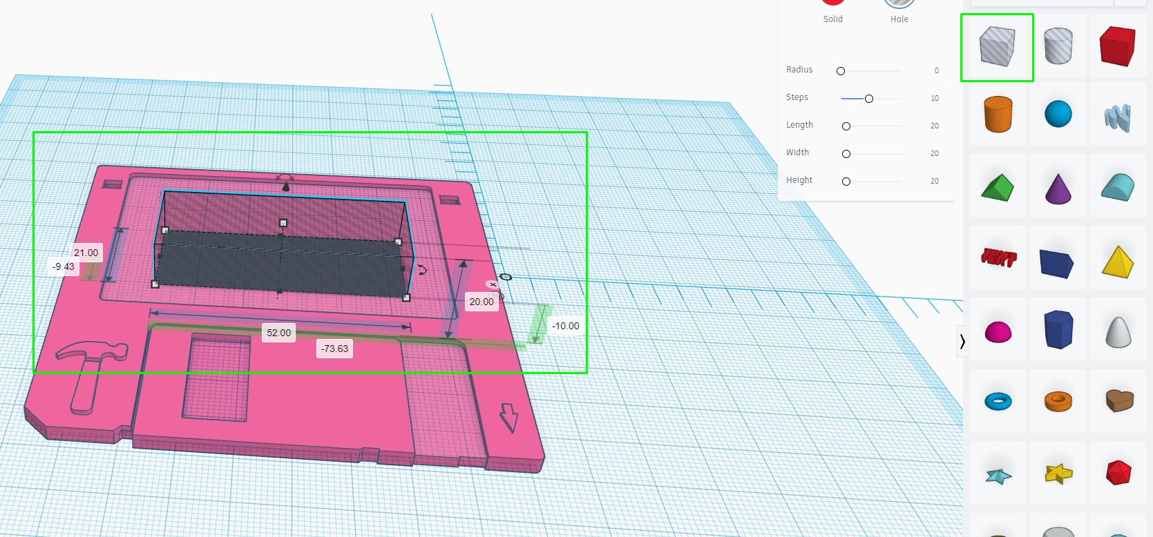Click the curved rotation arrow above the hole box
Screen dimensions: 1153x537
tap(285, 177)
